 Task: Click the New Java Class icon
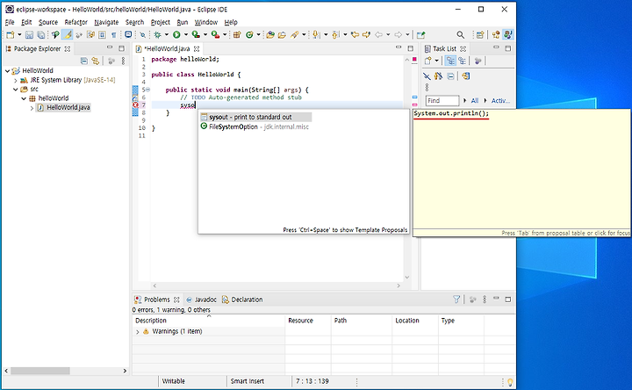point(249,35)
